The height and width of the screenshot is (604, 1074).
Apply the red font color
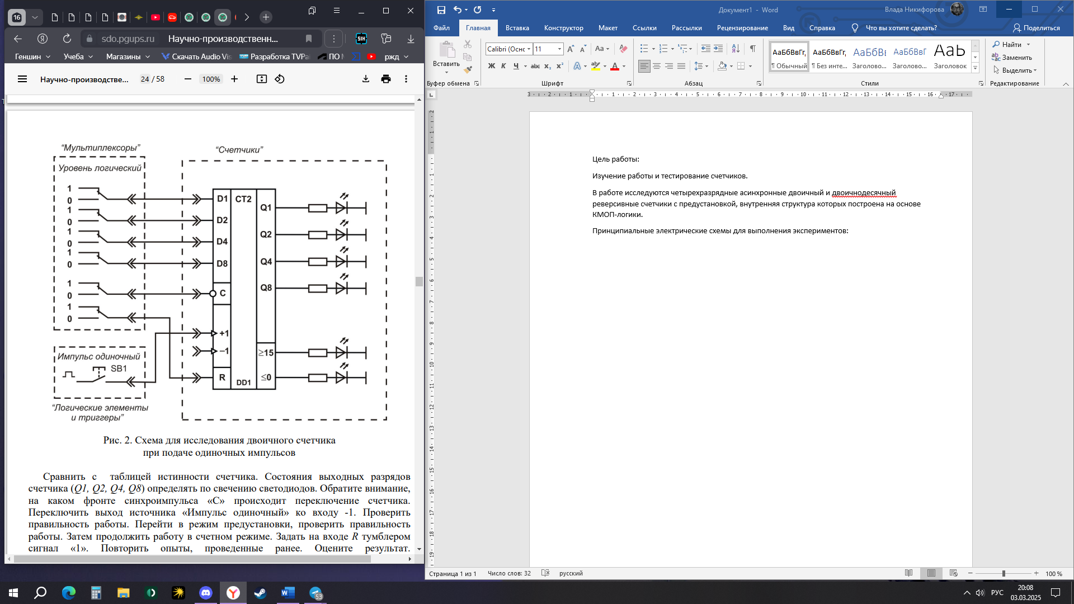(x=615, y=67)
